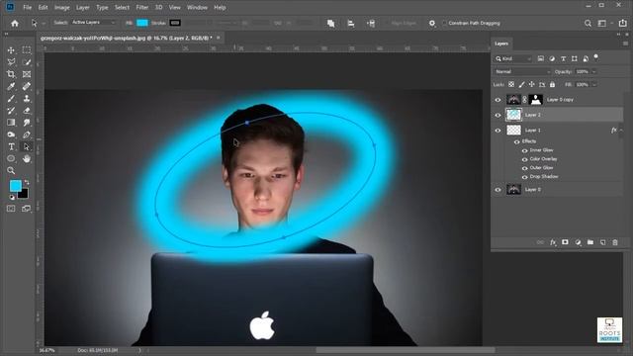
Task: Select the Clone Stamp tool
Action: (27, 99)
